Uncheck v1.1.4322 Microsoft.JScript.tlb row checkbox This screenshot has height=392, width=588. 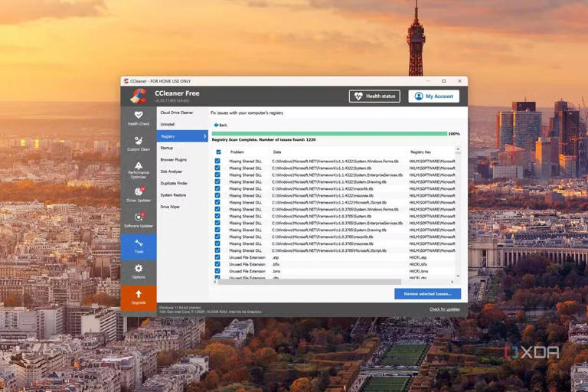[217, 202]
